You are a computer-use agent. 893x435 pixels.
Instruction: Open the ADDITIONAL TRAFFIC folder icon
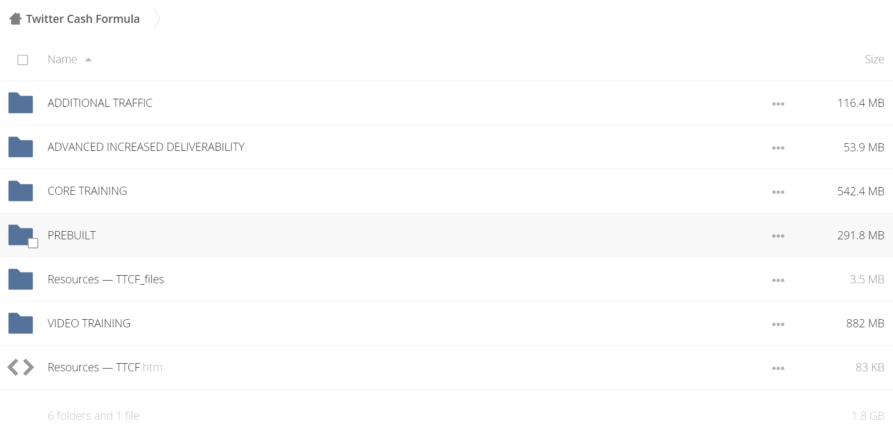21,103
